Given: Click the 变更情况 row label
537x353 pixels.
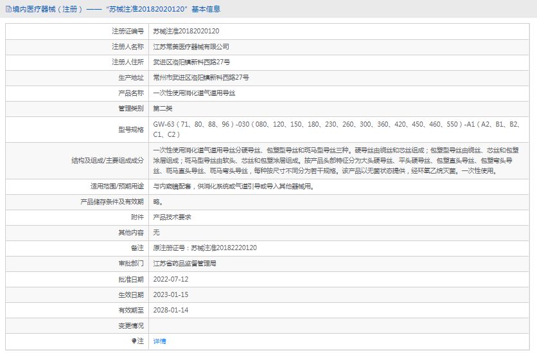Looking at the screenshot, I should point(131,325).
